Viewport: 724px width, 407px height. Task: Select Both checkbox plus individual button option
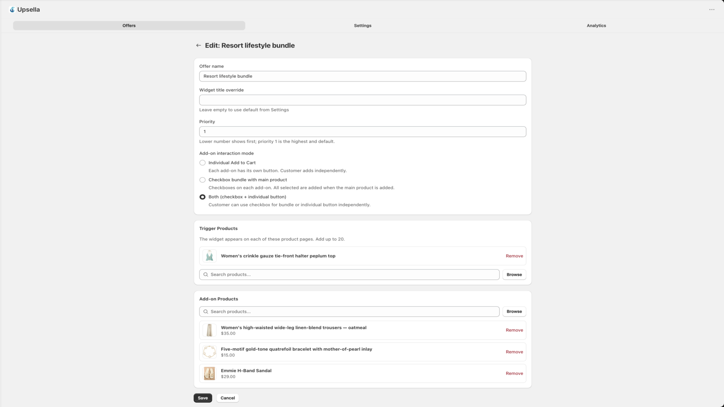202,197
